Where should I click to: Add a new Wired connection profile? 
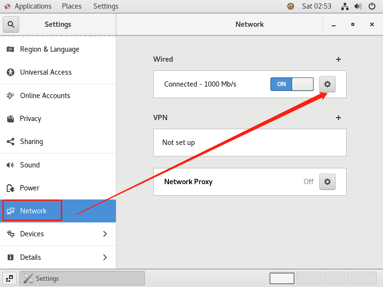pos(338,59)
